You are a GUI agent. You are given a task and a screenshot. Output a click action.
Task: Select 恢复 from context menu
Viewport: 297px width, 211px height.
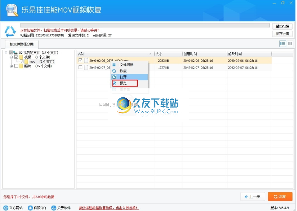(129, 71)
